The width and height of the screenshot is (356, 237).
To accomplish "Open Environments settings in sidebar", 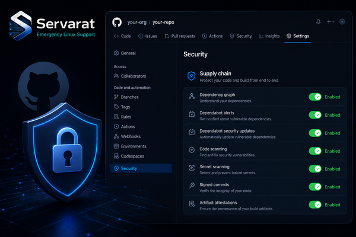I will tap(130, 146).
